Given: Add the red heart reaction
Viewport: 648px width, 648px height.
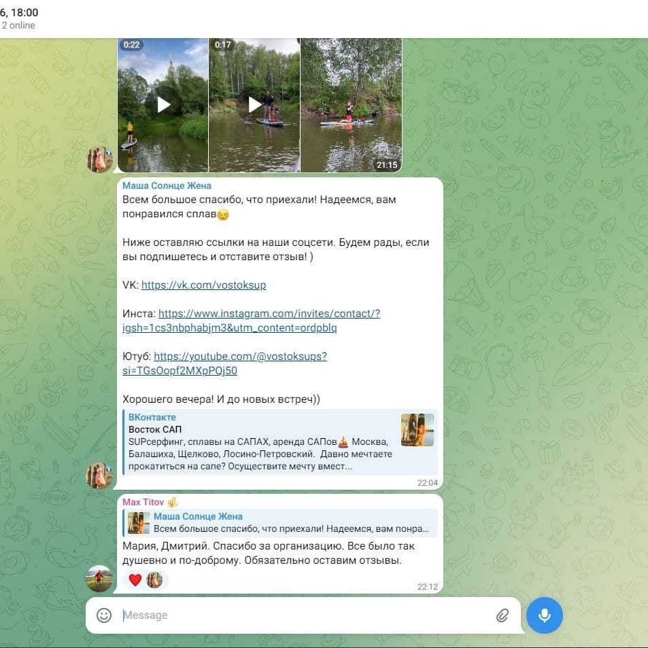Looking at the screenshot, I should point(135,580).
